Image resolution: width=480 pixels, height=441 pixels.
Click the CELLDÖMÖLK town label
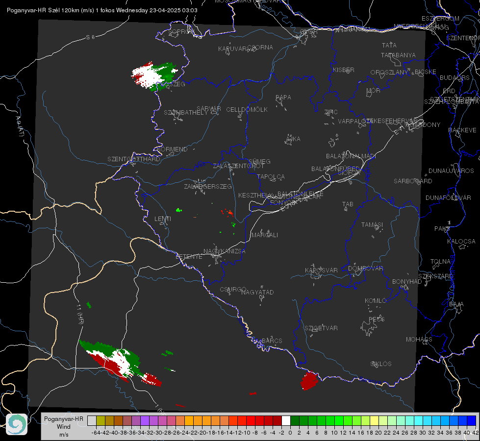click(247, 110)
